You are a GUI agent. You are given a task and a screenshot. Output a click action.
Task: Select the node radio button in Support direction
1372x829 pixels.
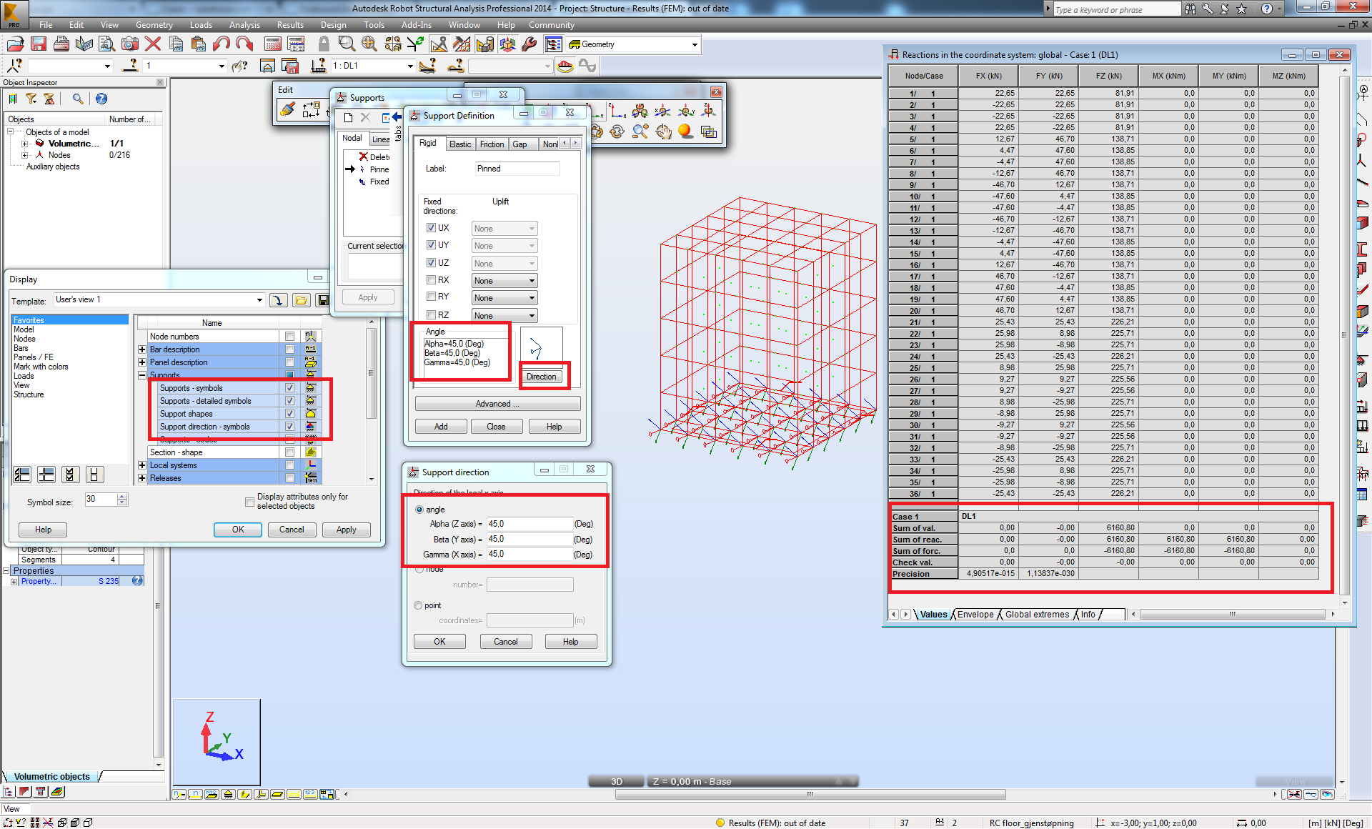pyautogui.click(x=419, y=569)
